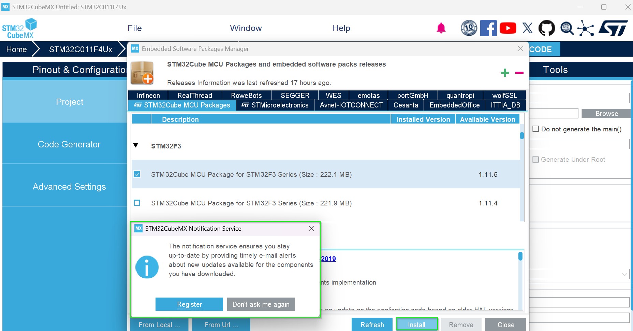The image size is (633, 331).
Task: Switch to the wolfSSL tab
Action: tap(505, 95)
